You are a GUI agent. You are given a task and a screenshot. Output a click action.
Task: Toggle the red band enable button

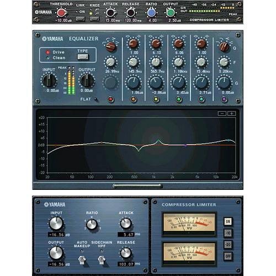110,99
